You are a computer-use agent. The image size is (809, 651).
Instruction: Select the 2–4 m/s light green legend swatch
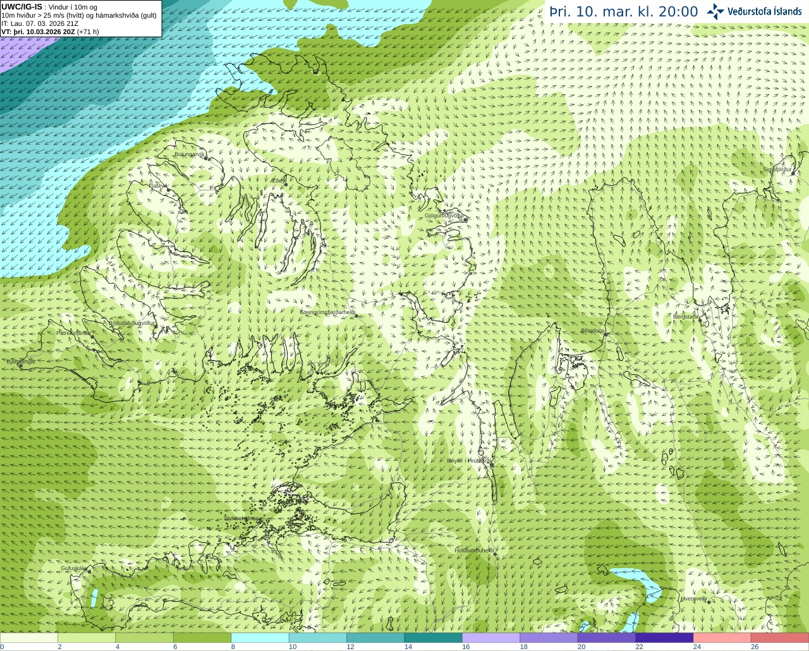click(x=87, y=638)
